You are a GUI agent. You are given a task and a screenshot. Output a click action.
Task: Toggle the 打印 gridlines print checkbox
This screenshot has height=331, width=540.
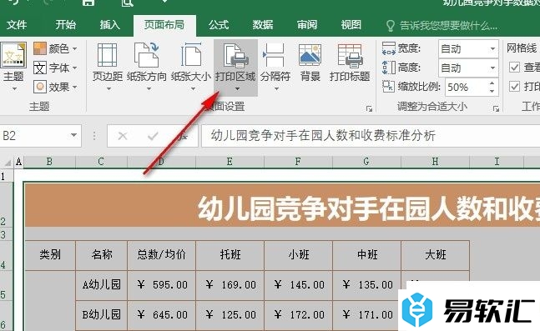[x=514, y=87]
